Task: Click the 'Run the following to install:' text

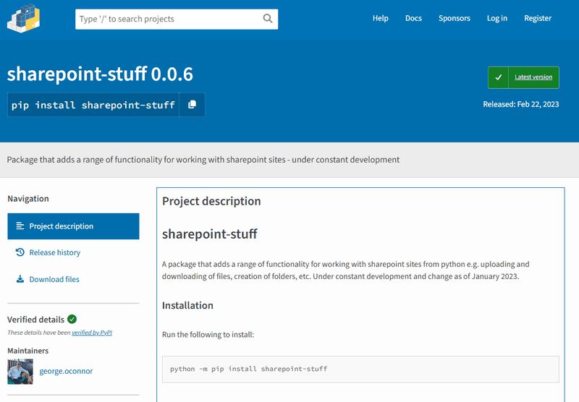Action: [x=208, y=335]
